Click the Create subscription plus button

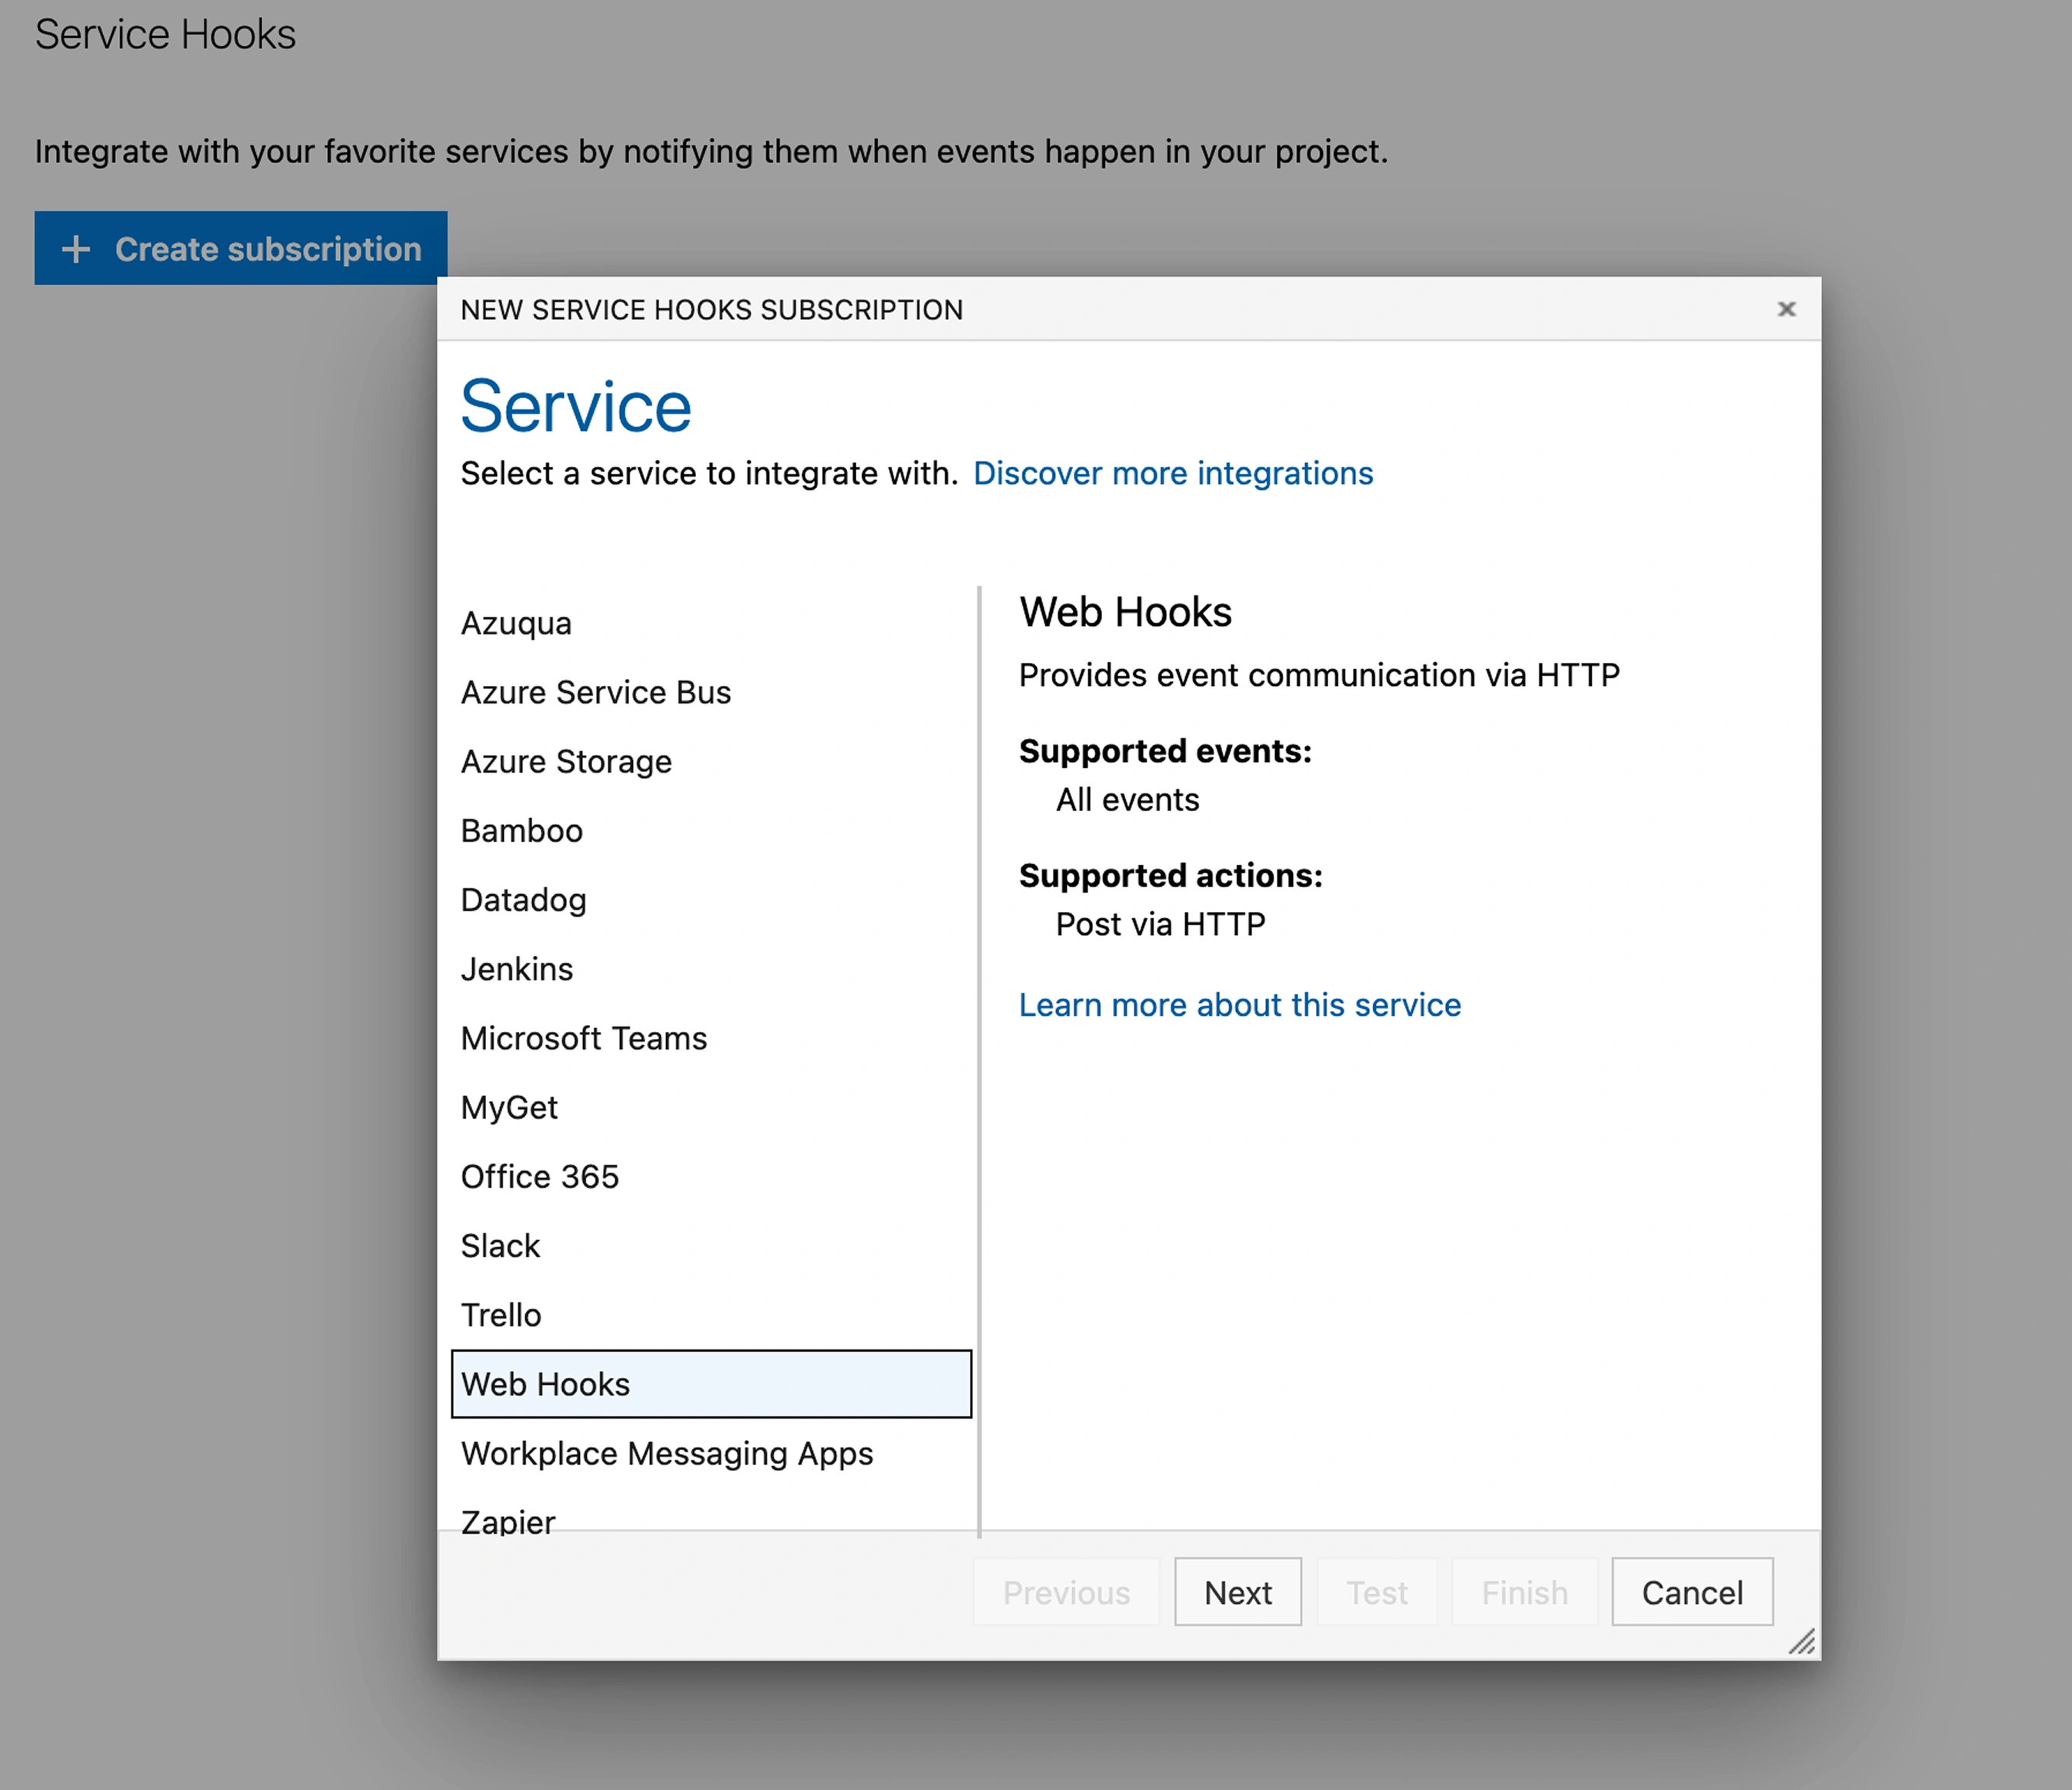[x=241, y=248]
